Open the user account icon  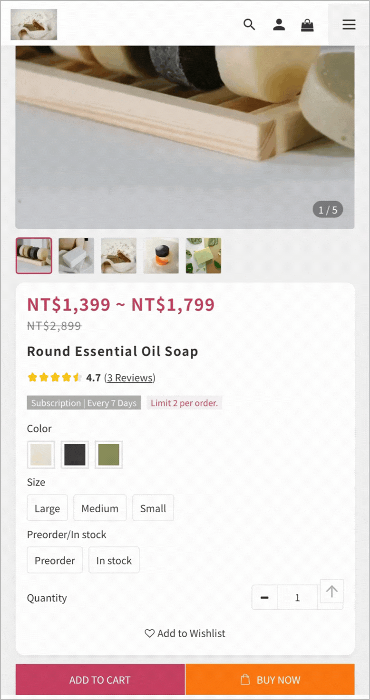click(279, 24)
